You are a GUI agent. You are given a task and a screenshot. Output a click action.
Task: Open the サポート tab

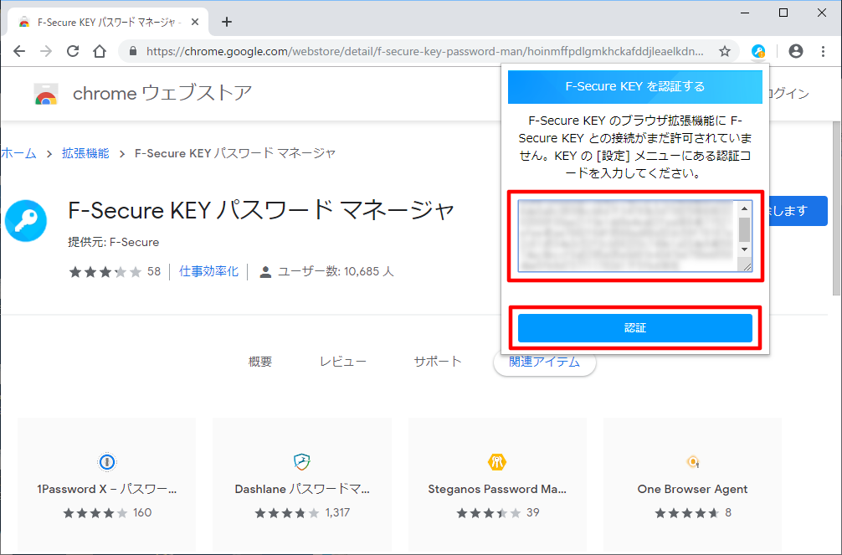tap(437, 362)
